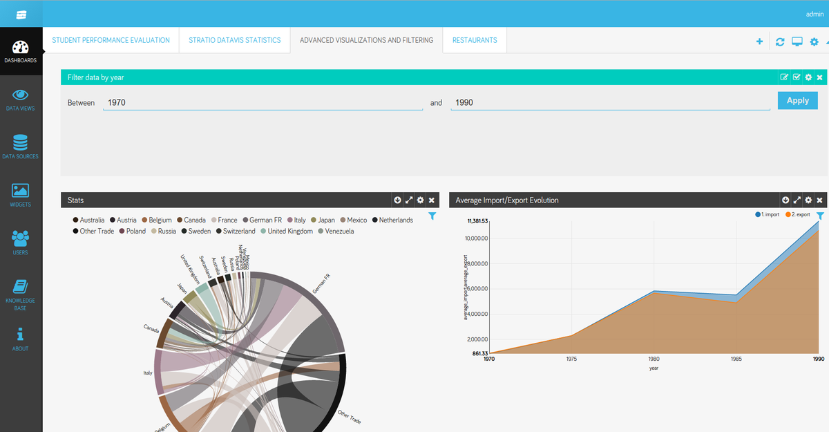Click the app logo in the top-left corner
The width and height of the screenshot is (829, 432).
coord(21,14)
